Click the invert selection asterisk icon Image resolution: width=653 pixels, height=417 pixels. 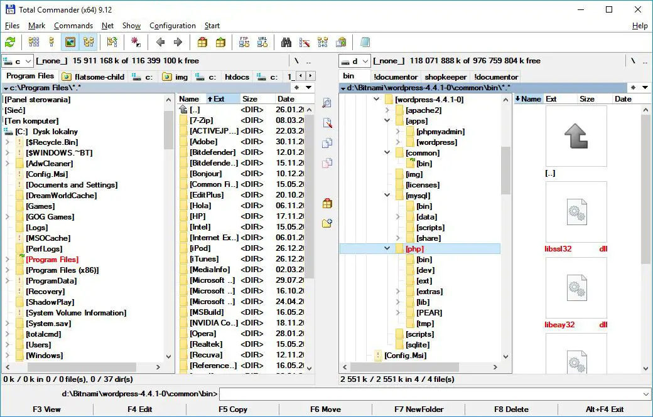tap(136, 42)
